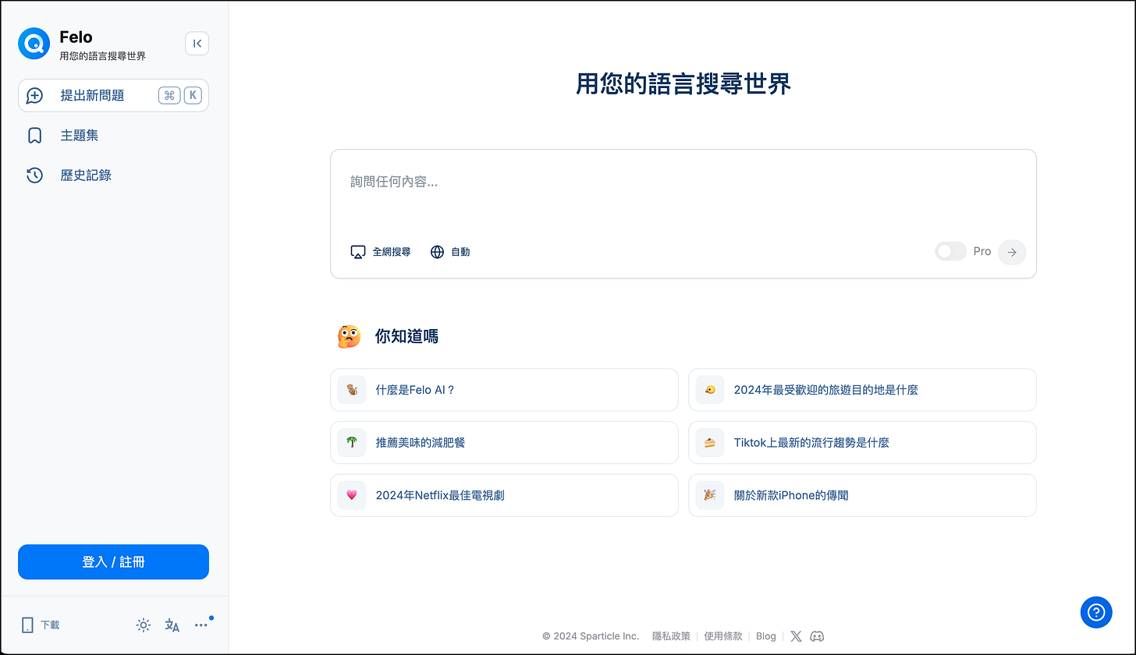The height and width of the screenshot is (655, 1136).
Task: Click the cake emoji on Tiktok suggestion
Action: point(710,442)
